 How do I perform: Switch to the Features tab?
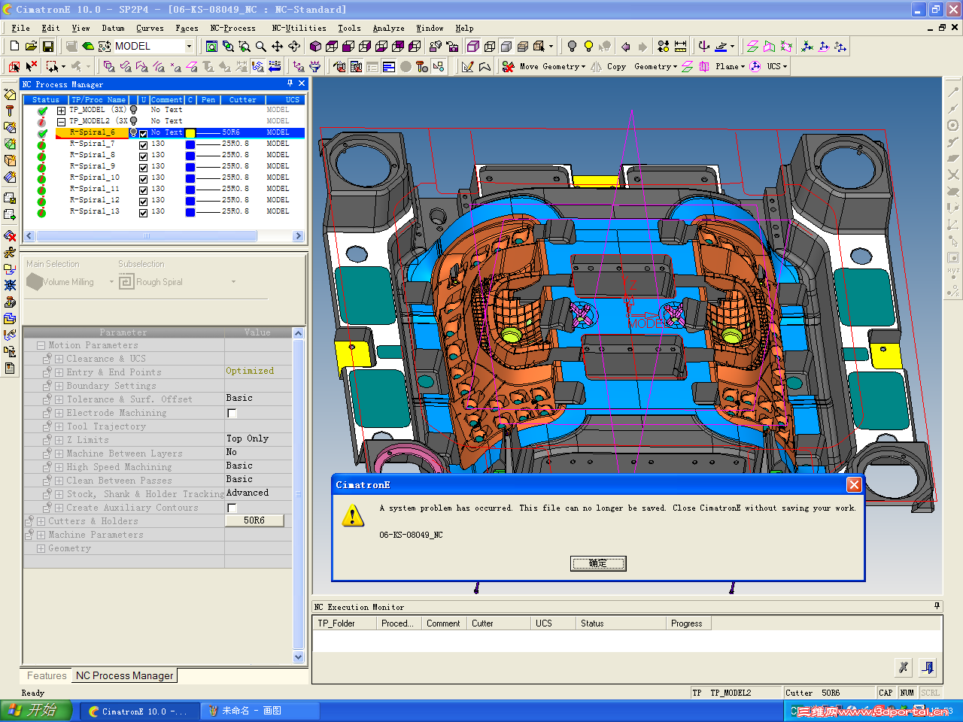(47, 675)
